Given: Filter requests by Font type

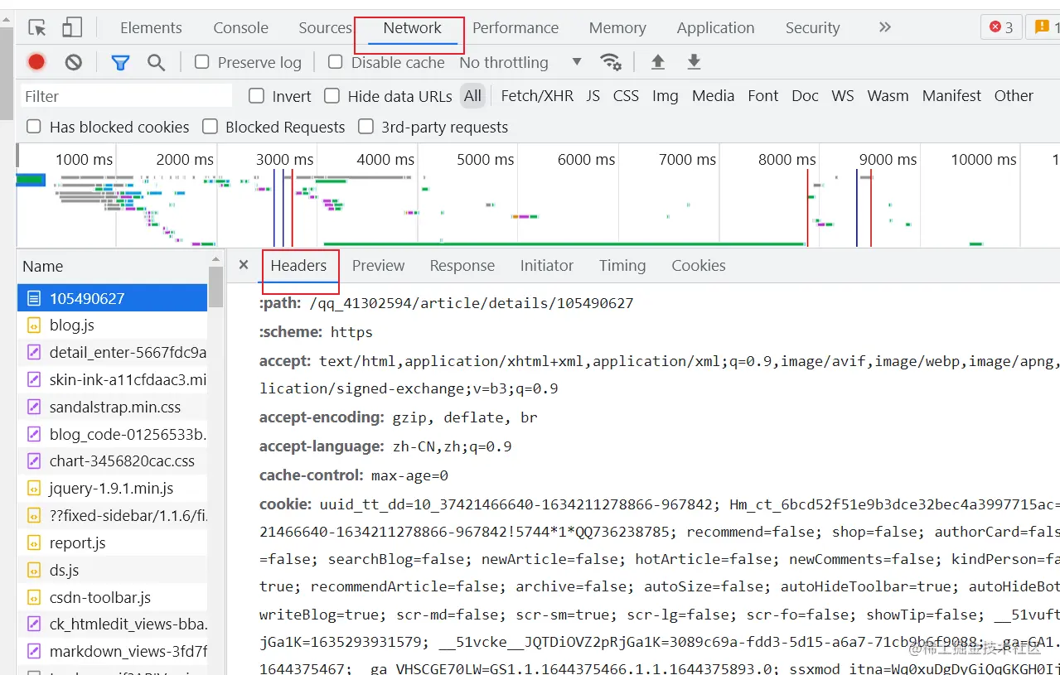Looking at the screenshot, I should (763, 96).
